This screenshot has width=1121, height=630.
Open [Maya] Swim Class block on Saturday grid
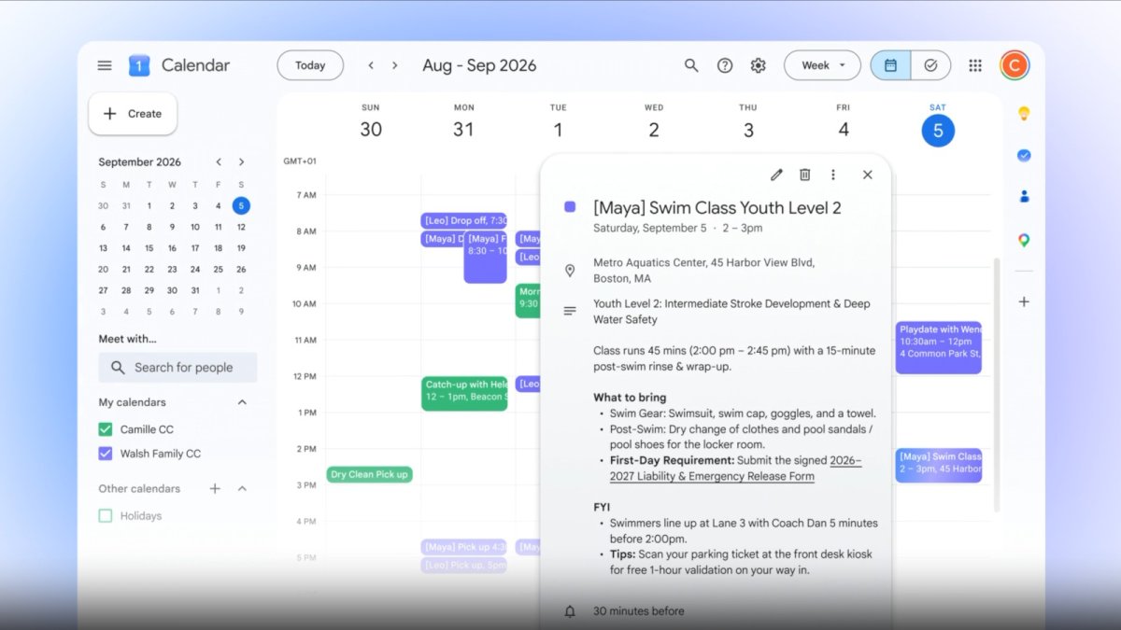coord(939,465)
